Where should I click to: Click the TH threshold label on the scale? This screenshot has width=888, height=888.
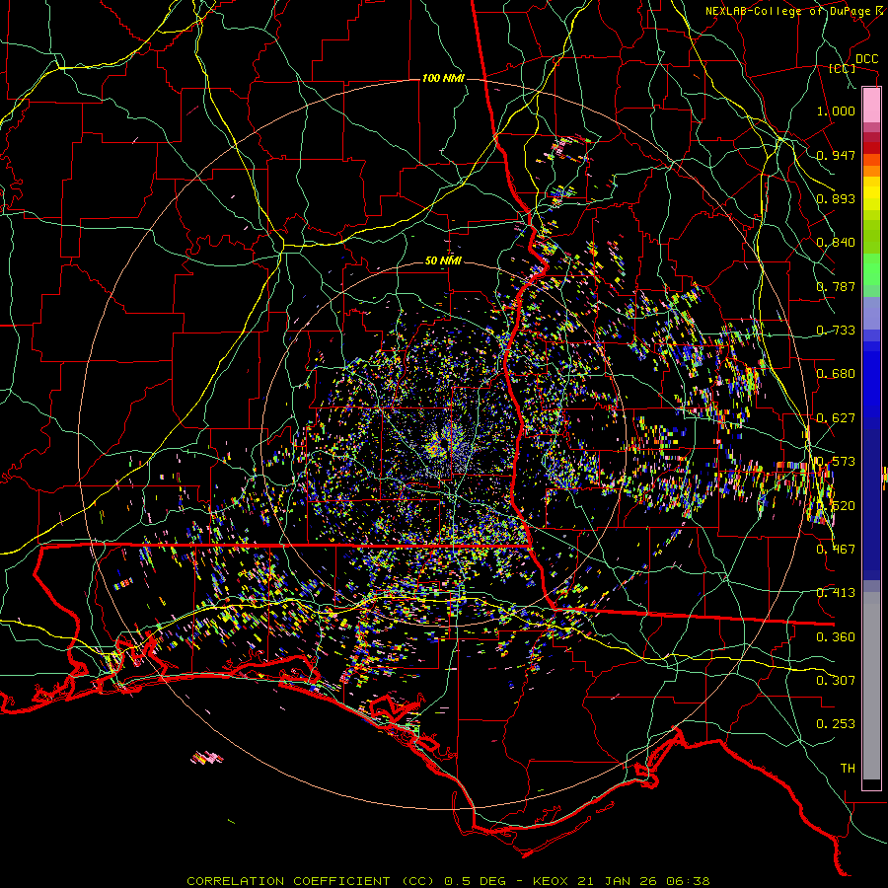pyautogui.click(x=848, y=769)
